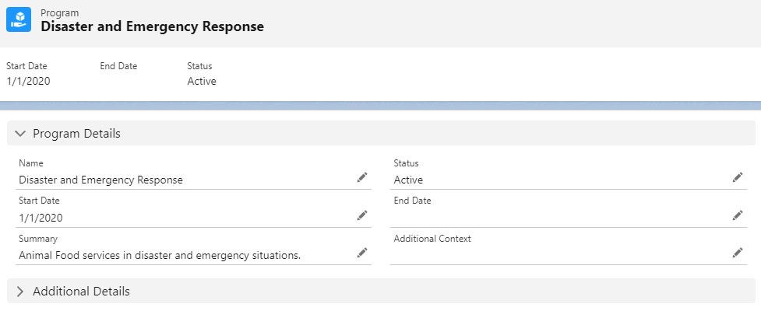Click the Program object icon in header

(x=19, y=19)
